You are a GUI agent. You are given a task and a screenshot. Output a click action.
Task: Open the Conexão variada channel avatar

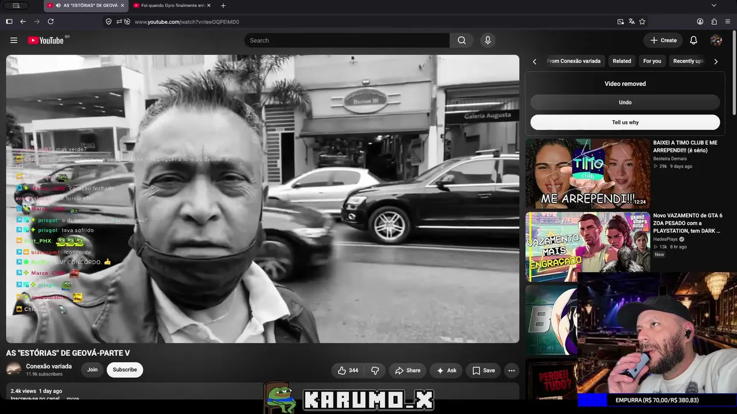click(14, 370)
